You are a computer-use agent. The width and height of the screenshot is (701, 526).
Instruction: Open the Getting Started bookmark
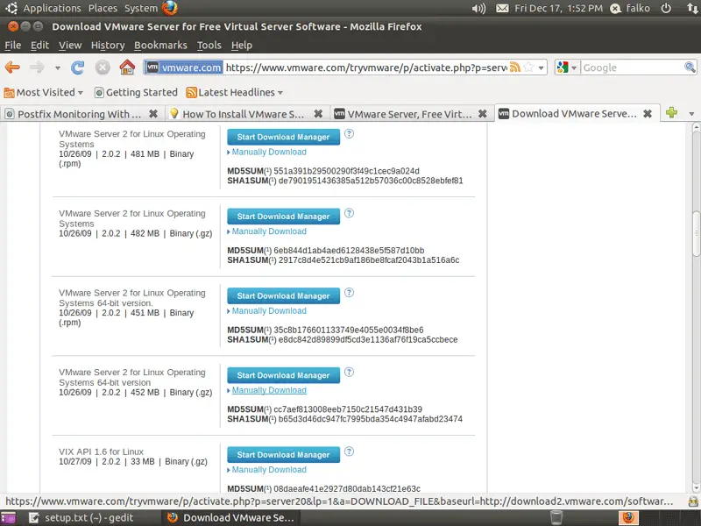click(137, 92)
